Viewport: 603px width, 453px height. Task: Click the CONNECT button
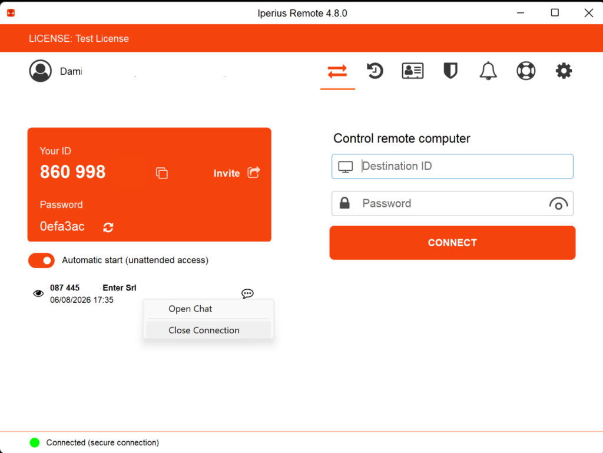click(x=452, y=243)
